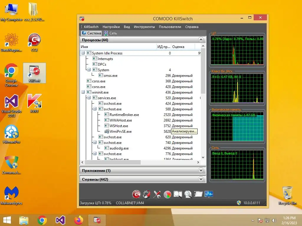302x226 pixels.
Task: Launch the CCE desktop shortcut
Action: coord(34,42)
